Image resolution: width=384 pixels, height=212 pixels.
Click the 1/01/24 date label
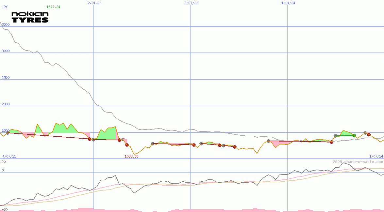pyautogui.click(x=288, y=3)
